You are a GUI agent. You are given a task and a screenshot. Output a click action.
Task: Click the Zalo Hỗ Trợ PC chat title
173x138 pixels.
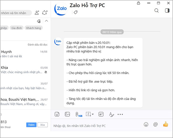pos(87,5)
